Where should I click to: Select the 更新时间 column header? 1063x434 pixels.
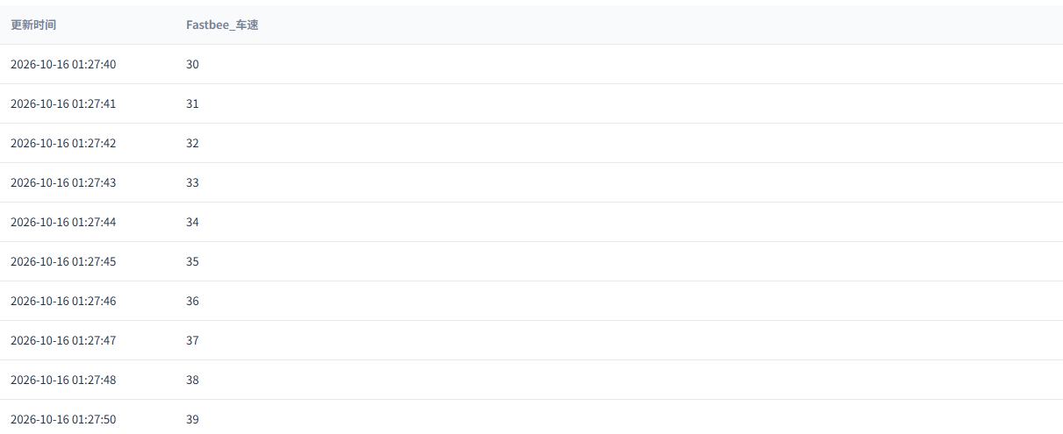click(x=33, y=25)
